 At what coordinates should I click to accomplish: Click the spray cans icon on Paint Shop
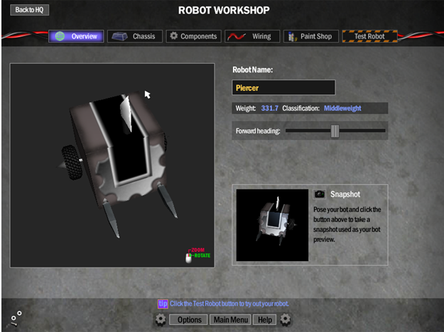[292, 36]
